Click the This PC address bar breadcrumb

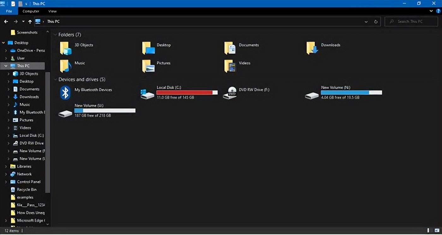coord(53,21)
